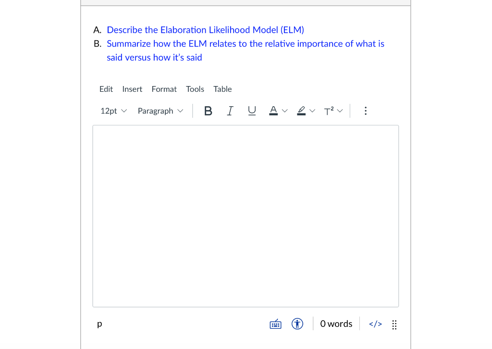
Task: Open the Paragraph style dropdown
Action: 160,111
